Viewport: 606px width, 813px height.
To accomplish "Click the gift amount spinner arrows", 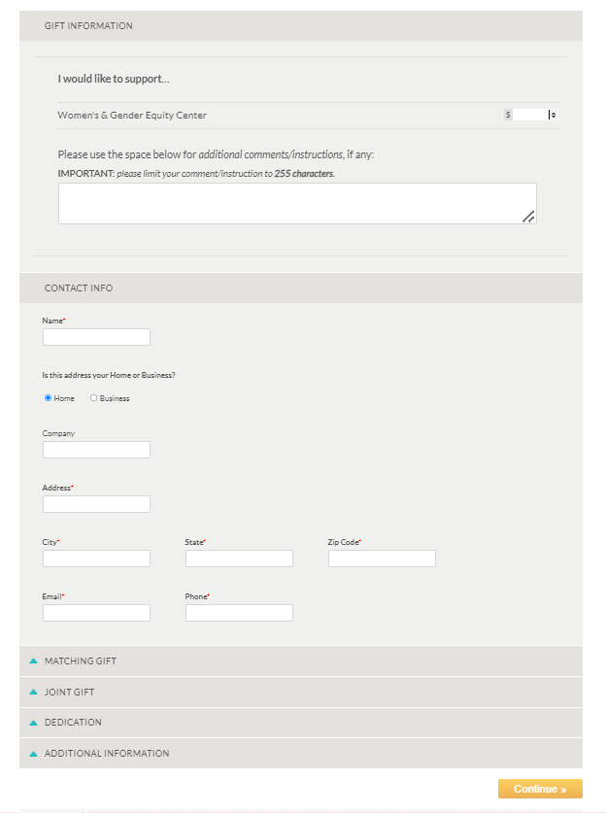I will click(x=554, y=115).
